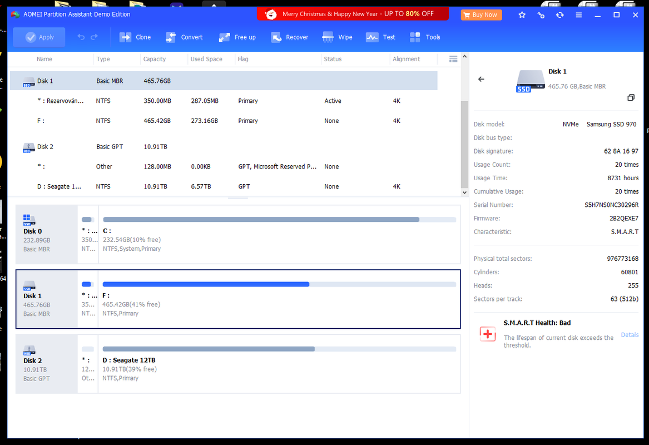The width and height of the screenshot is (649, 445).
Task: Click the C: partition usage bar
Action: pos(279,219)
